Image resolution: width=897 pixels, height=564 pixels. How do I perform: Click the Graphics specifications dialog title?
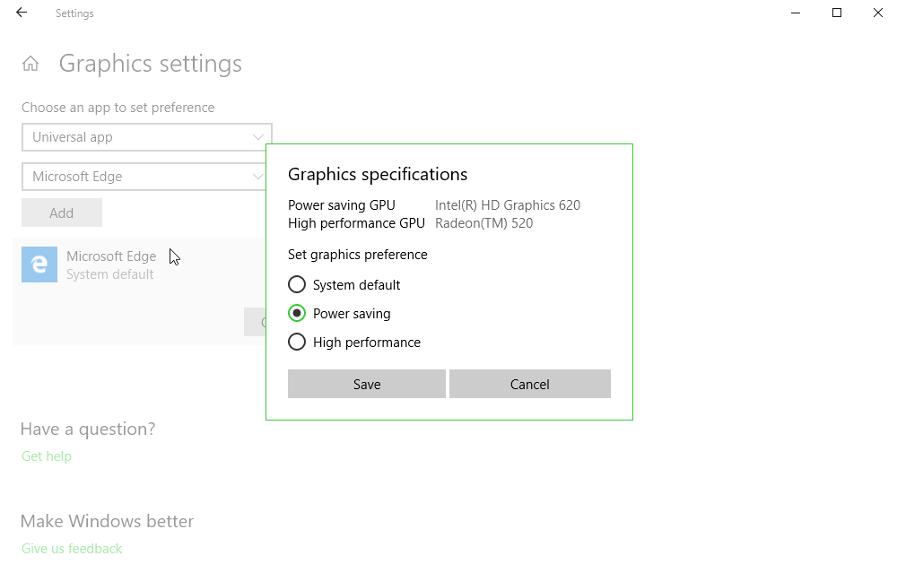click(x=378, y=174)
